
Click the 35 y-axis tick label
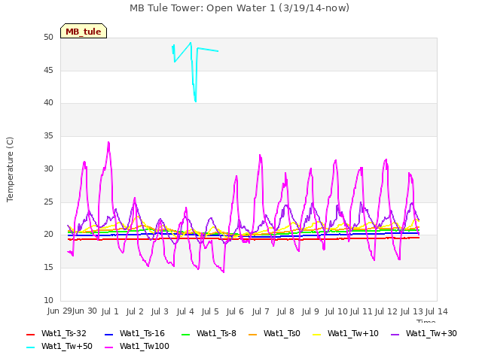coord(48,135)
